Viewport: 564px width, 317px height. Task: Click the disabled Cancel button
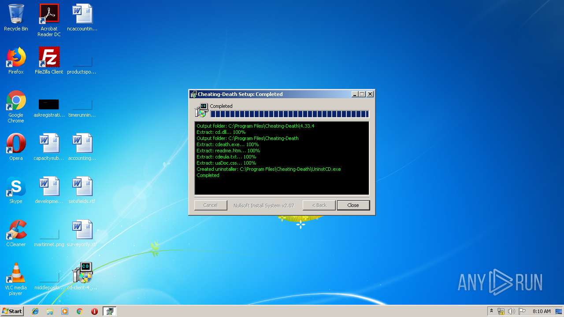pos(210,205)
